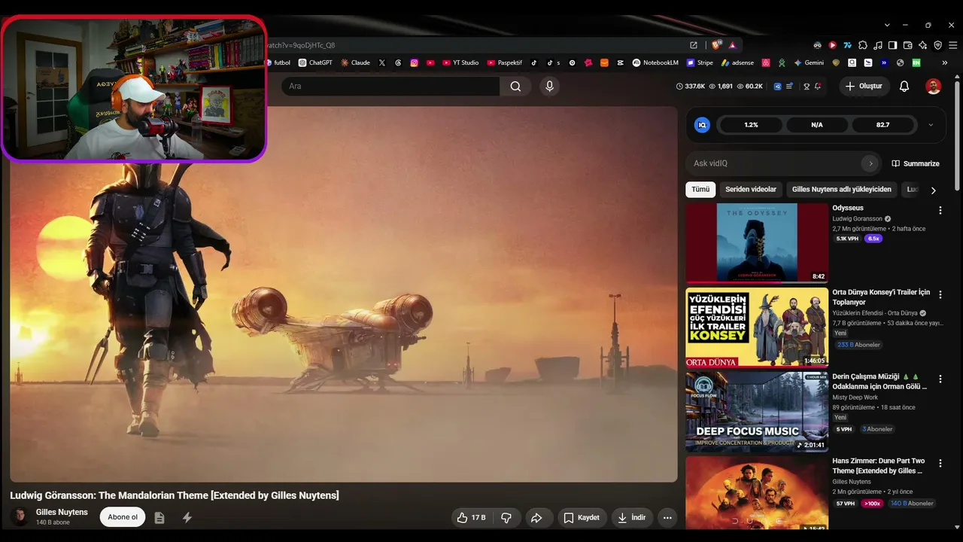
Task: Open the page in external app icon
Action: pos(694,45)
